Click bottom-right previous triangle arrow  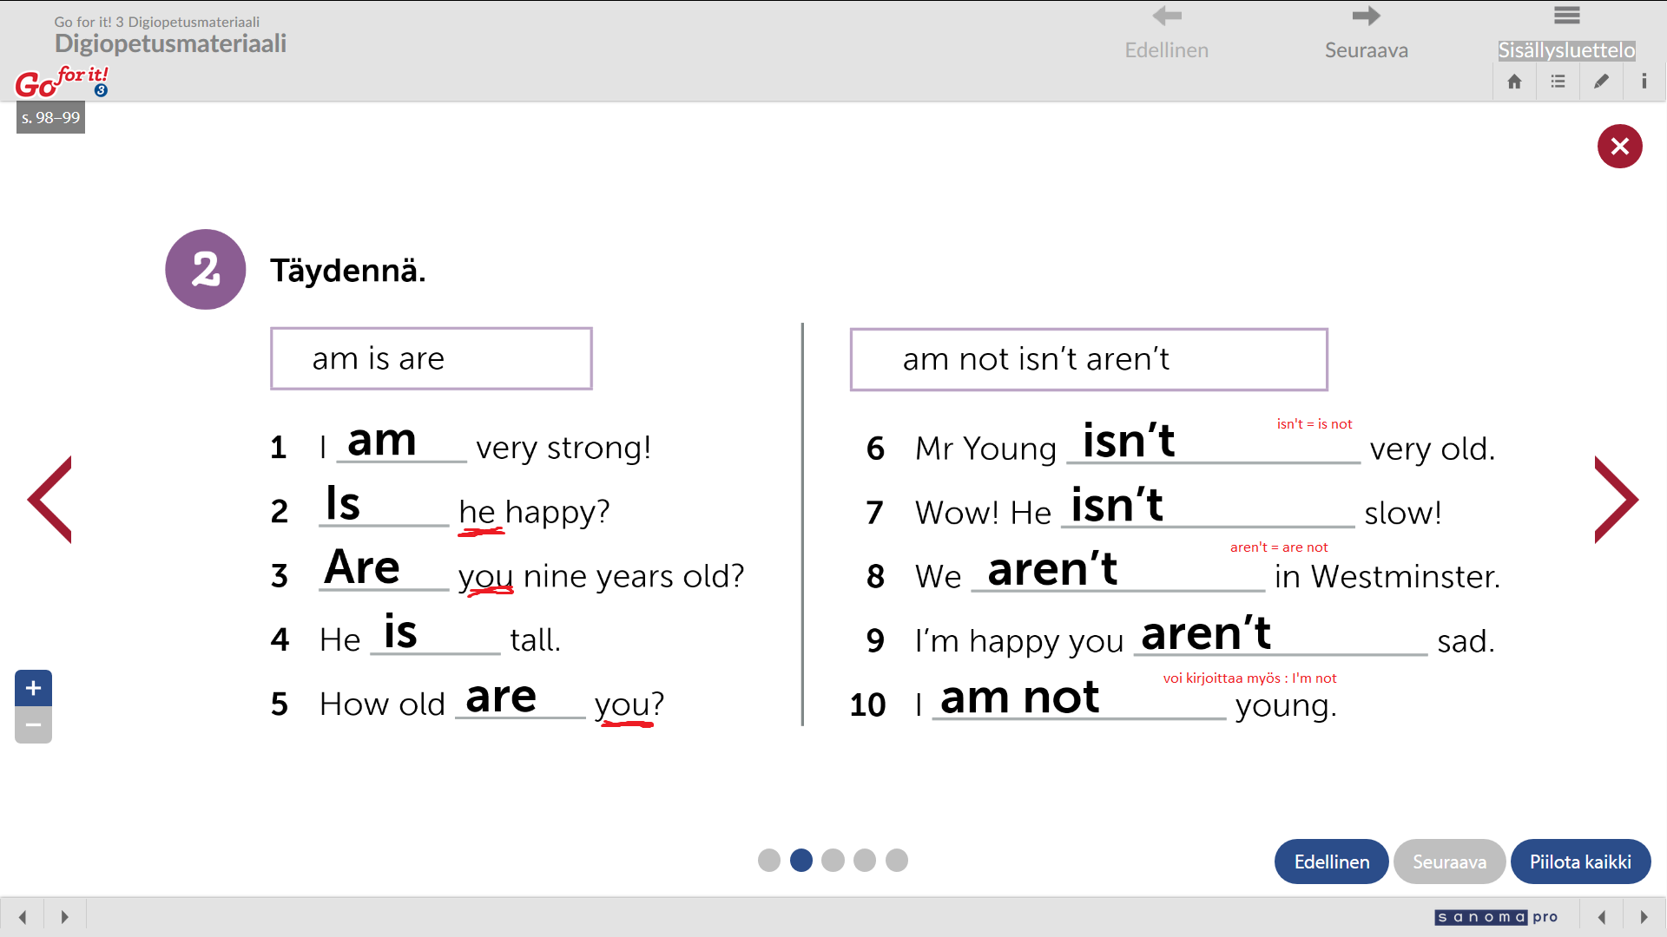coord(1602,917)
